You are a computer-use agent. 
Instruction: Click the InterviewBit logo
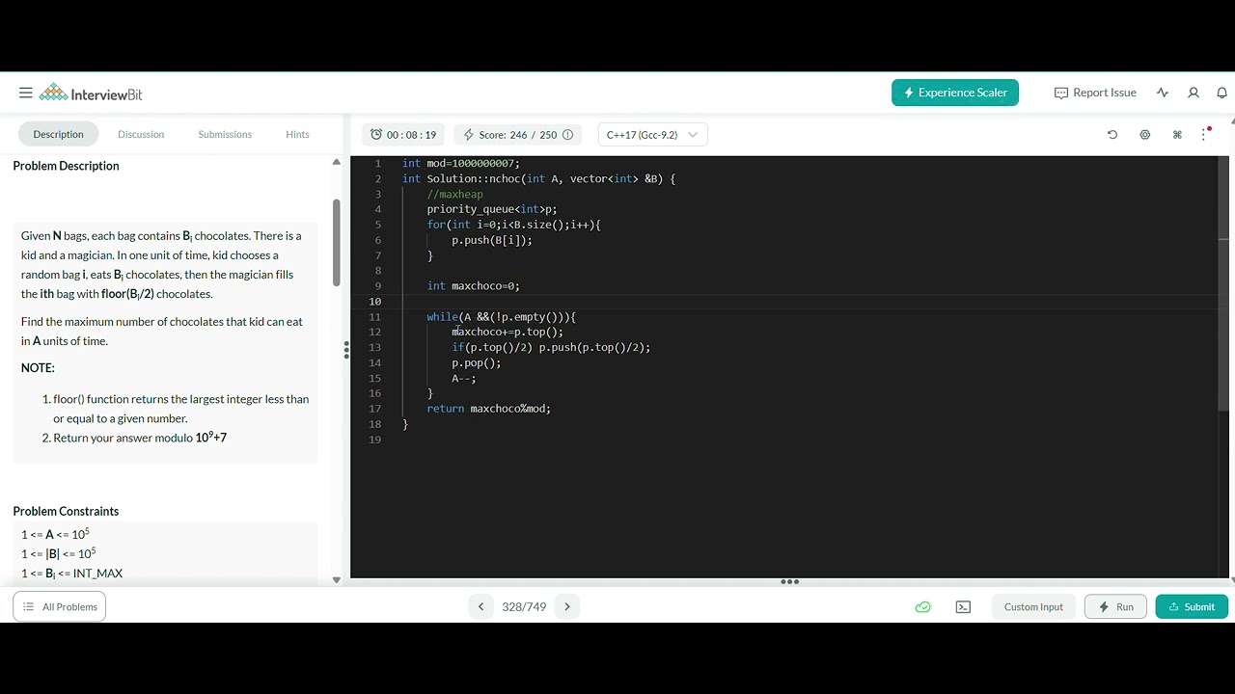pyautogui.click(x=91, y=93)
